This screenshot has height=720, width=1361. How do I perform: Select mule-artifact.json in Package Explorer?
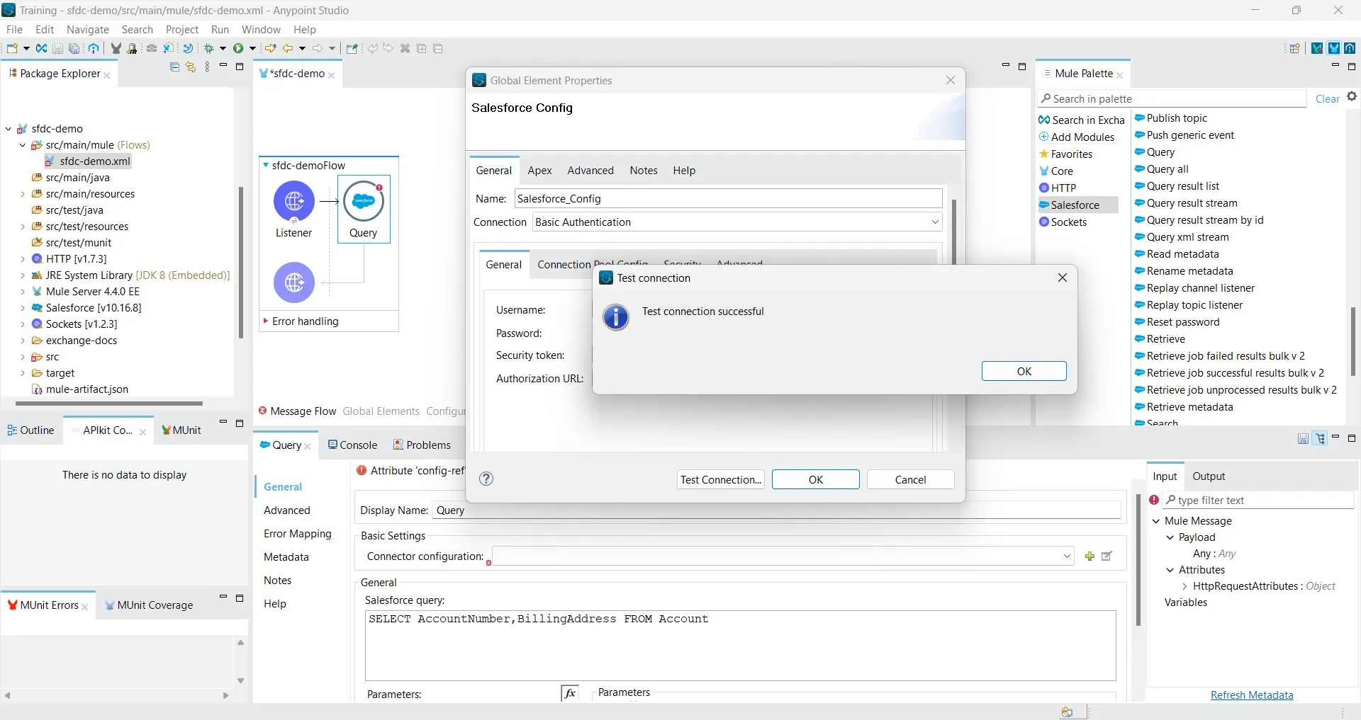pyautogui.click(x=80, y=389)
